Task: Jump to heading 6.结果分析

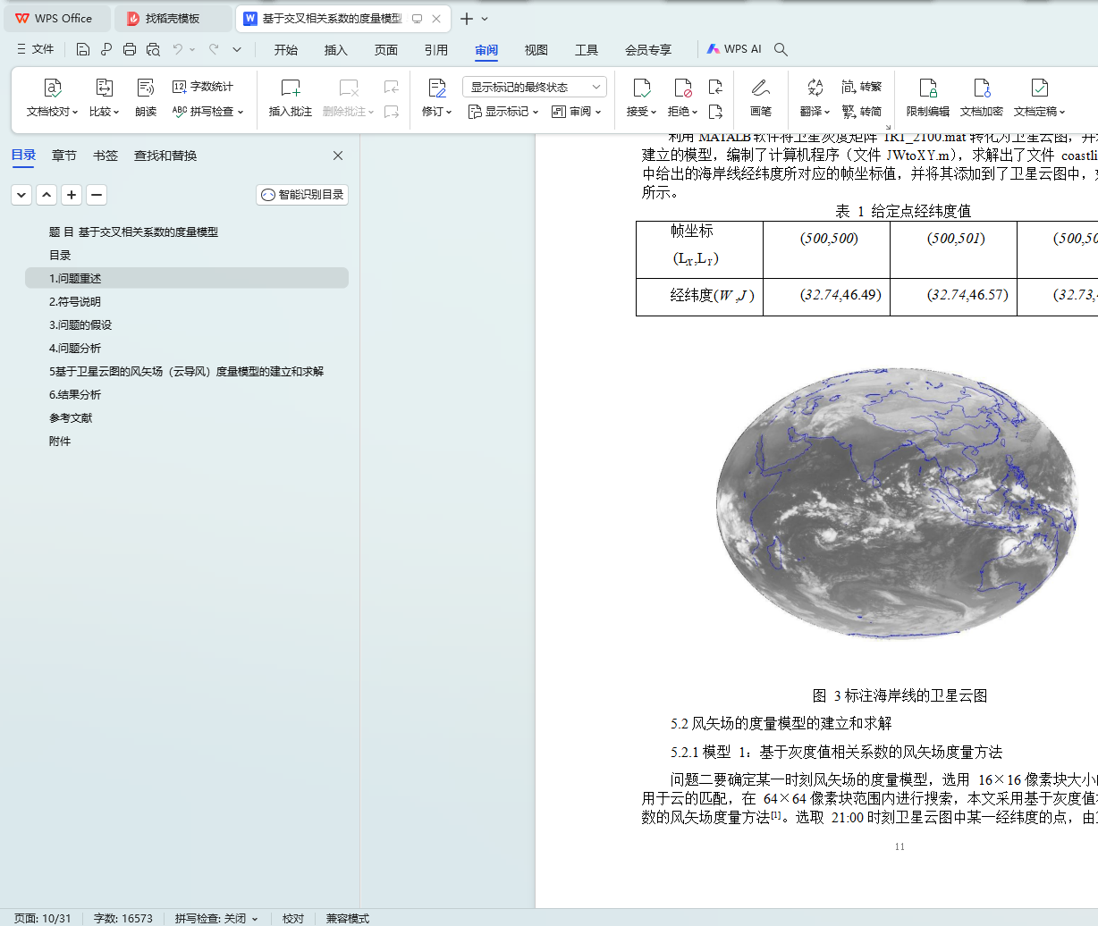Action: (75, 394)
